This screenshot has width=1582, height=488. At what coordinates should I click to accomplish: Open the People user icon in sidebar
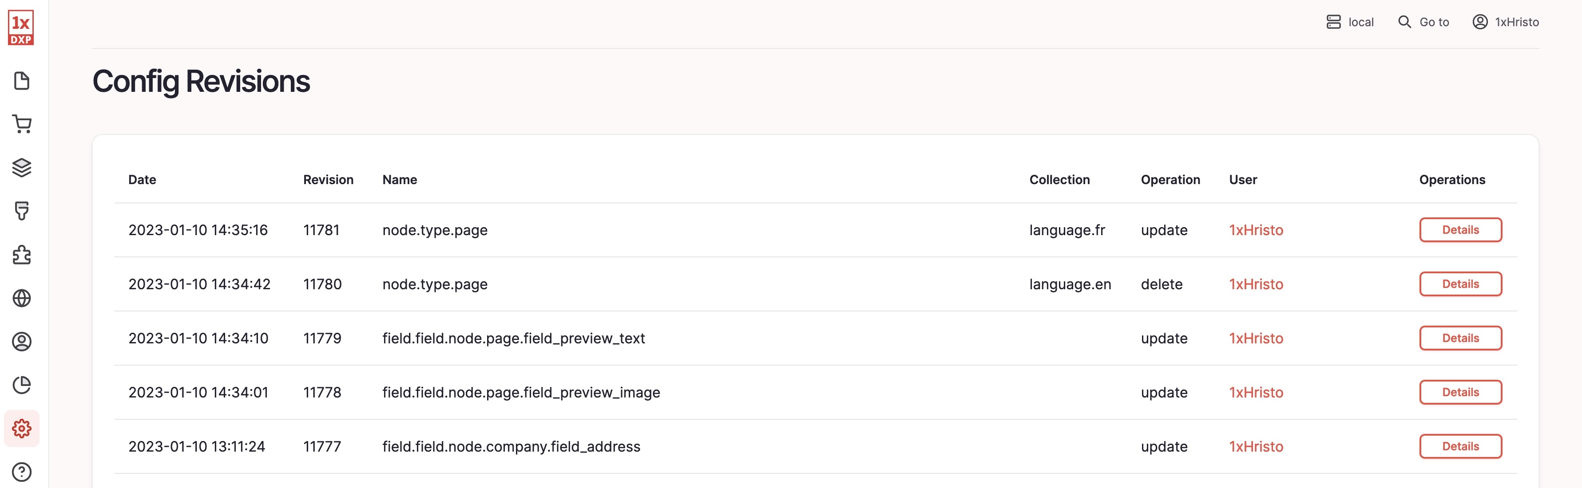(21, 341)
